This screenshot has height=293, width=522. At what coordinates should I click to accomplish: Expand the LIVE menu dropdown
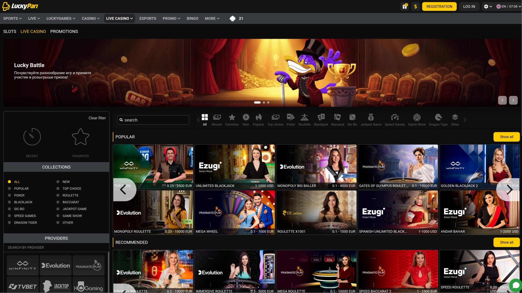coord(34,18)
